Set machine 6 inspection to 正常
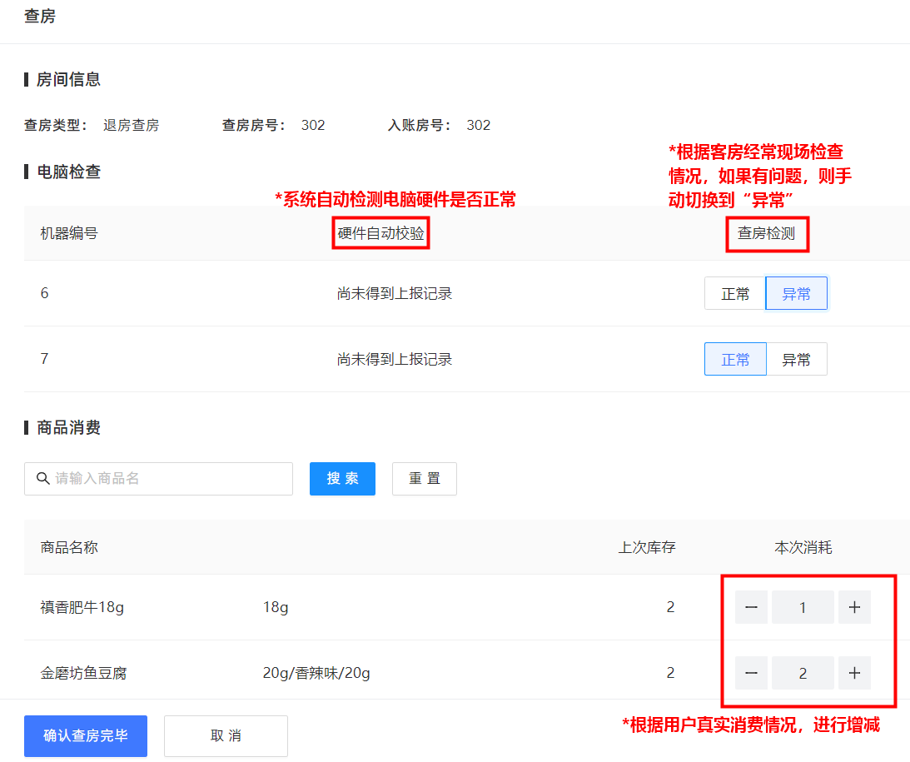The width and height of the screenshot is (910, 762). click(734, 294)
